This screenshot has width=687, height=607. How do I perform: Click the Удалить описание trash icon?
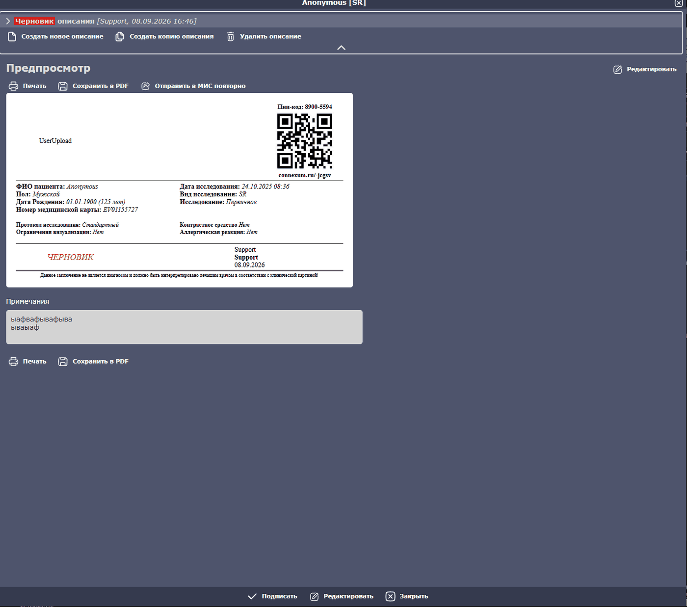tap(231, 37)
